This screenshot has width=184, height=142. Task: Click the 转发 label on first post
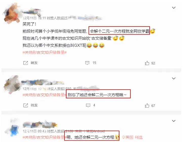(x=34, y=63)
